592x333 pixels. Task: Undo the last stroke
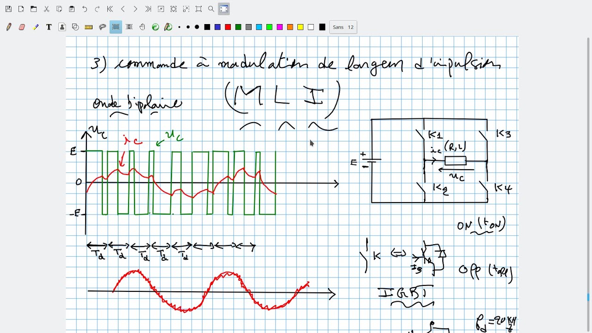coord(84,9)
